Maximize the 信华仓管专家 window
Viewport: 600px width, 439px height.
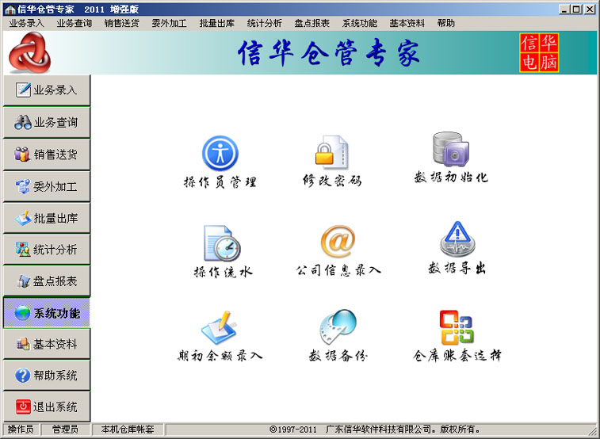click(576, 10)
